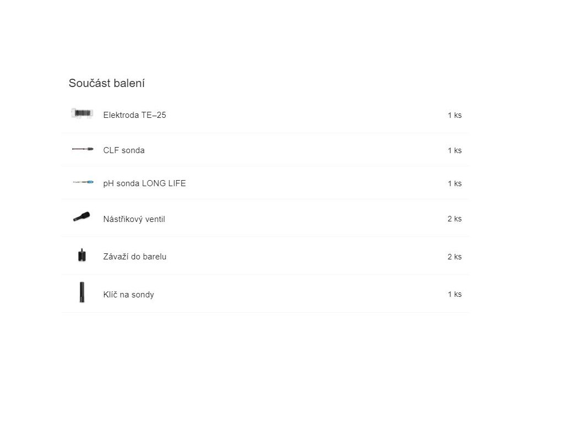Click the empty area of the Nástřikový ventil row
Viewport: 564px width, 423px height.
(x=306, y=218)
